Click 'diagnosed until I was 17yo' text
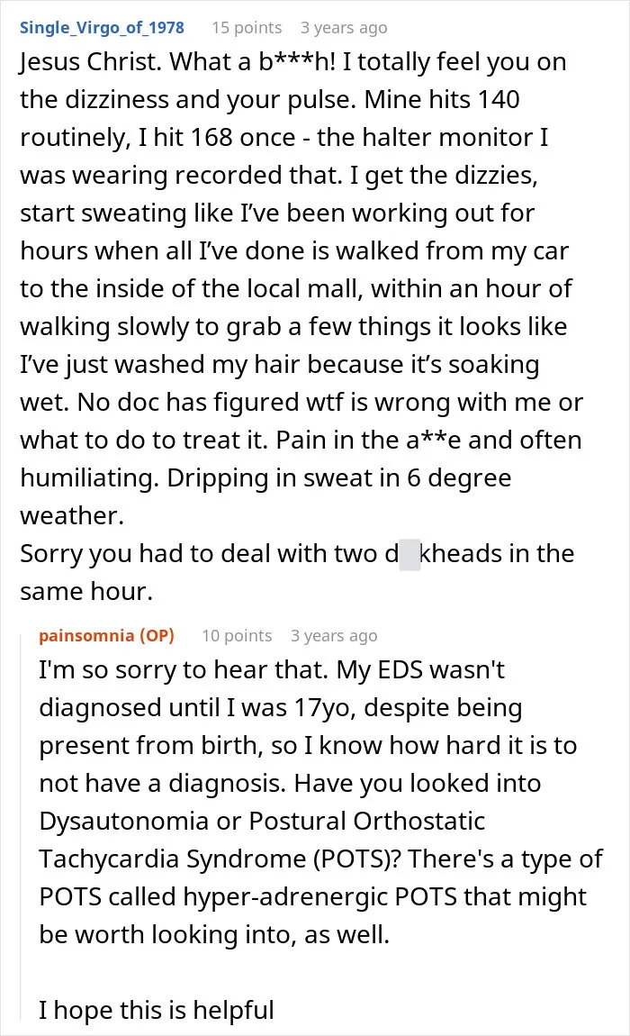630x1036 pixels. 197,708
